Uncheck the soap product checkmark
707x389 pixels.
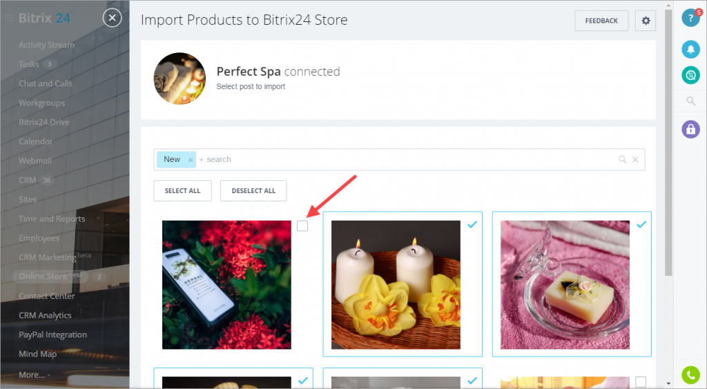click(641, 223)
